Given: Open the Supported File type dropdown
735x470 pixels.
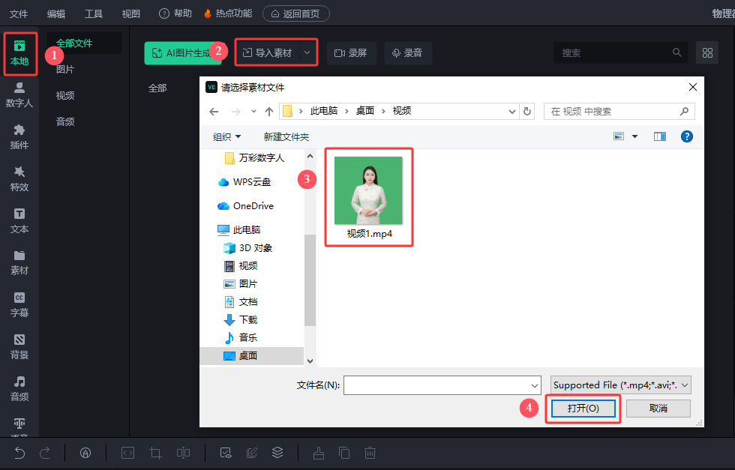Looking at the screenshot, I should tap(620, 385).
